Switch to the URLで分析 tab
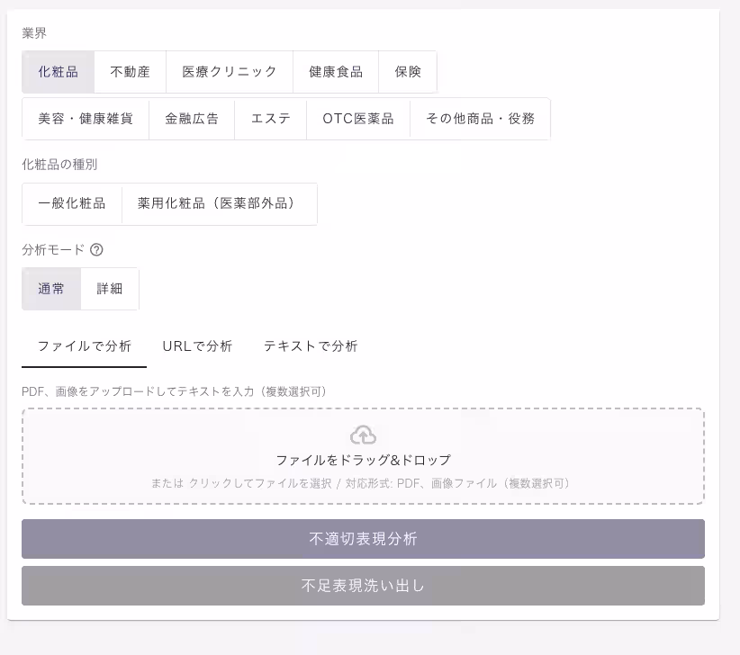Image resolution: width=740 pixels, height=655 pixels. 197,345
